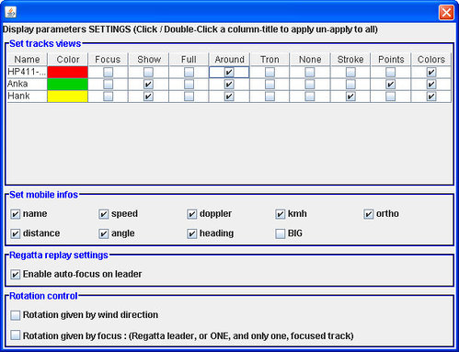The width and height of the screenshot is (459, 352).
Task: Enable Full for the Anka track
Action: click(x=189, y=85)
